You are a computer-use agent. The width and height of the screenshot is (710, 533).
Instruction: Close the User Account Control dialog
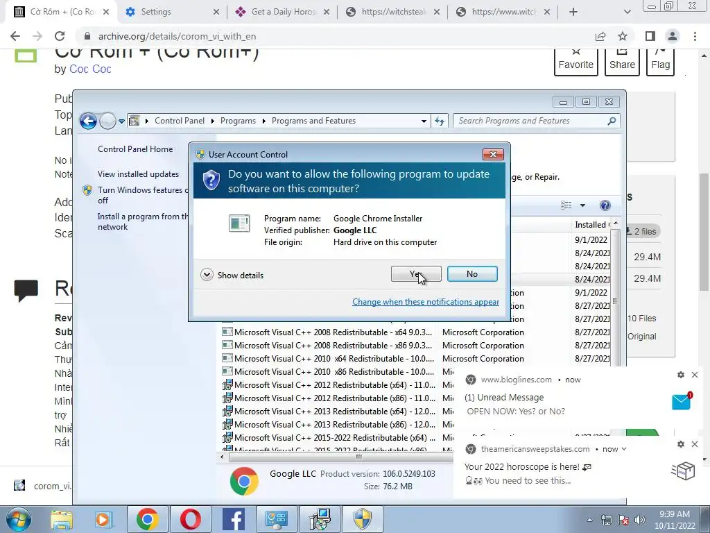coord(493,154)
